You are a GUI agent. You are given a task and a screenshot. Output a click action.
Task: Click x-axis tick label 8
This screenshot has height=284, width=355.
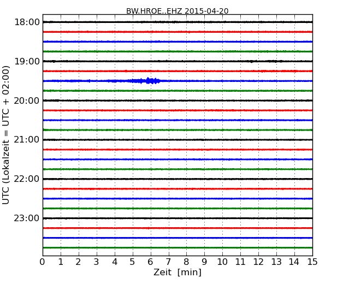click(x=186, y=262)
